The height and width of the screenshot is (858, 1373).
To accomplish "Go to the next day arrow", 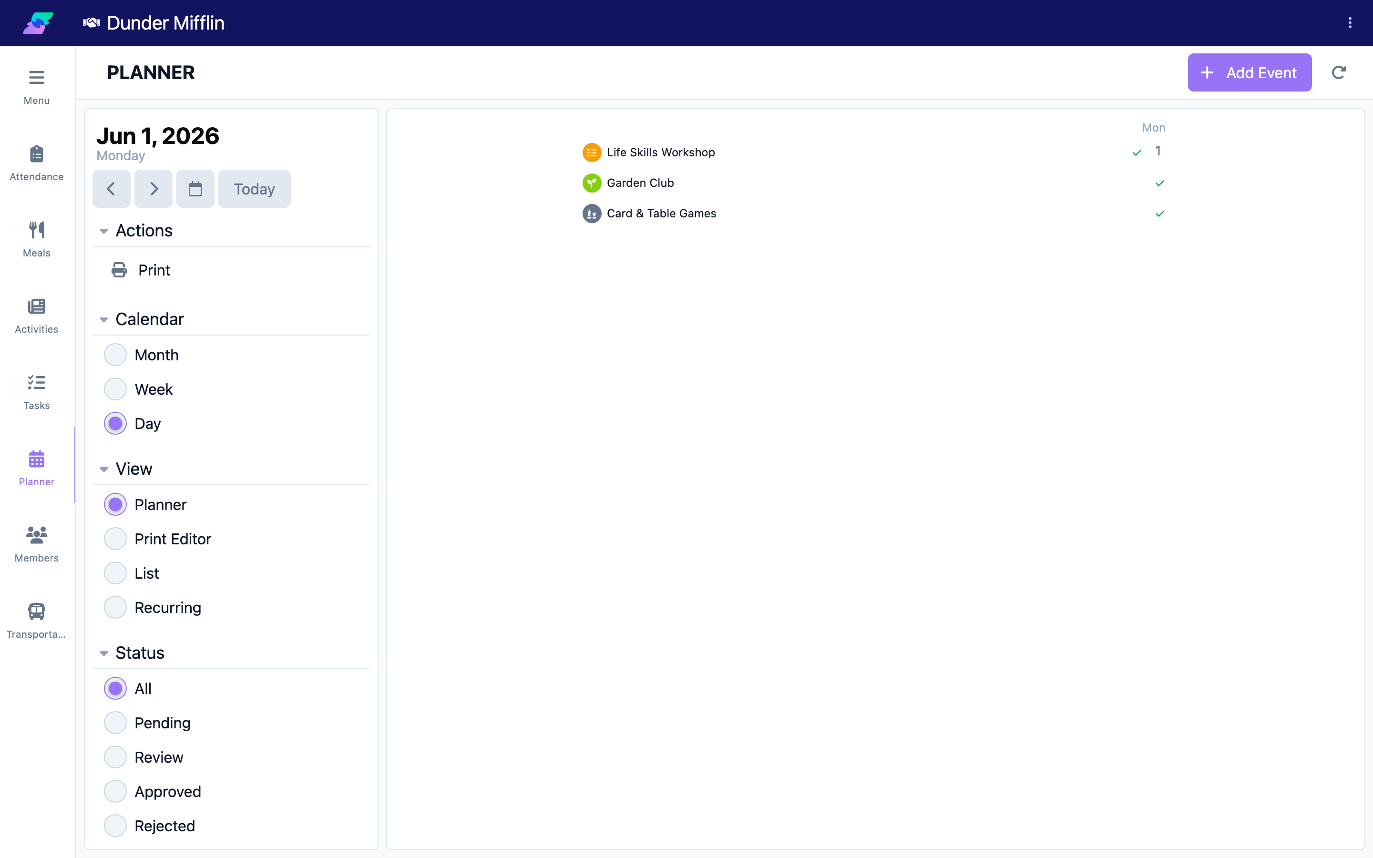I will point(153,189).
